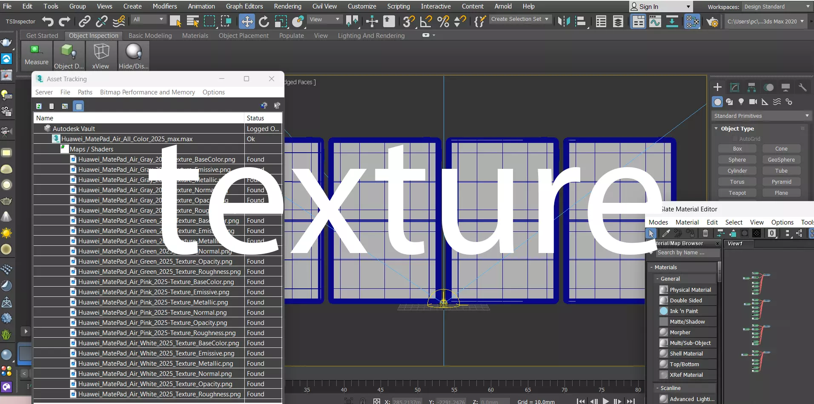Viewport: 814px width, 404px height.
Task: Open the Modes menu in Slate Material Editor
Action: [658, 222]
